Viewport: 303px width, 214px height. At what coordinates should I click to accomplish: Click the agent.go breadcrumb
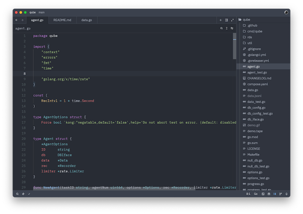23,28
